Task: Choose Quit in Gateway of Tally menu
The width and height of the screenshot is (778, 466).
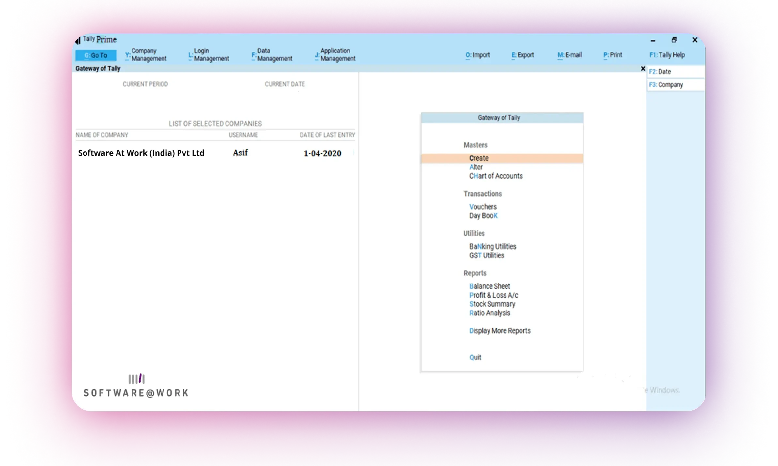Action: [475, 357]
